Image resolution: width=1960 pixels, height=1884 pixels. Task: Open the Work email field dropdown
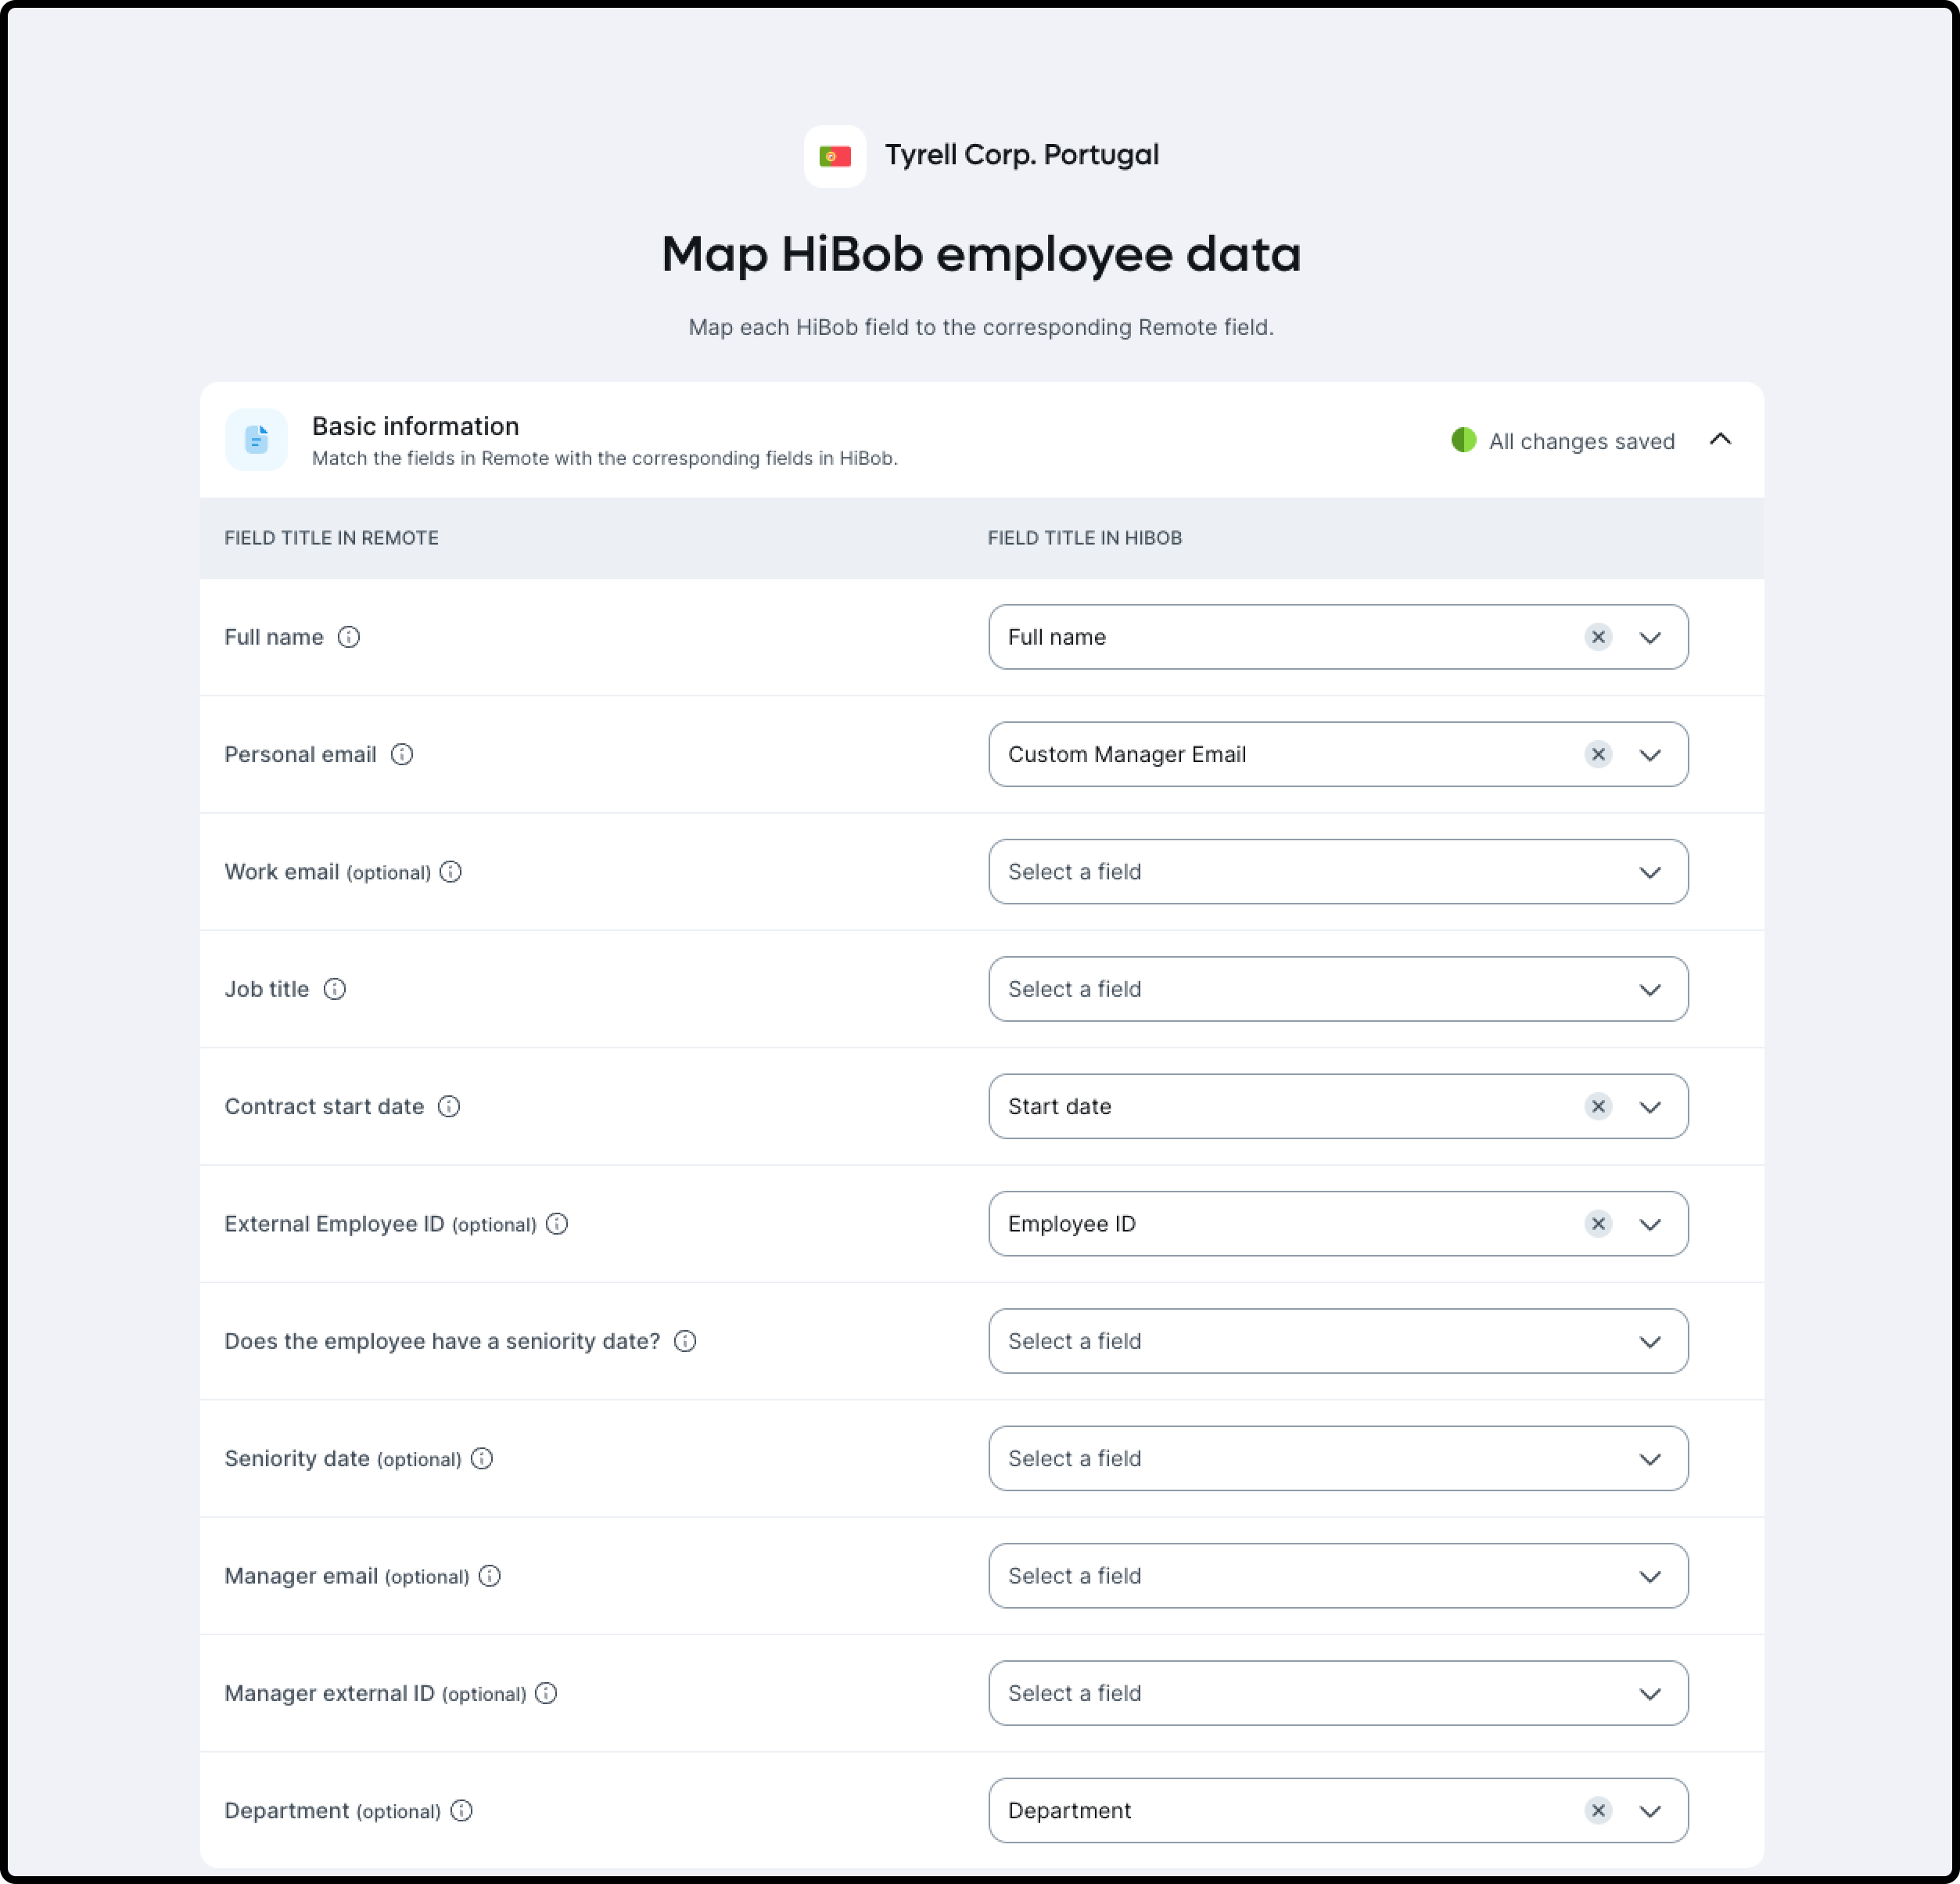pos(1651,872)
